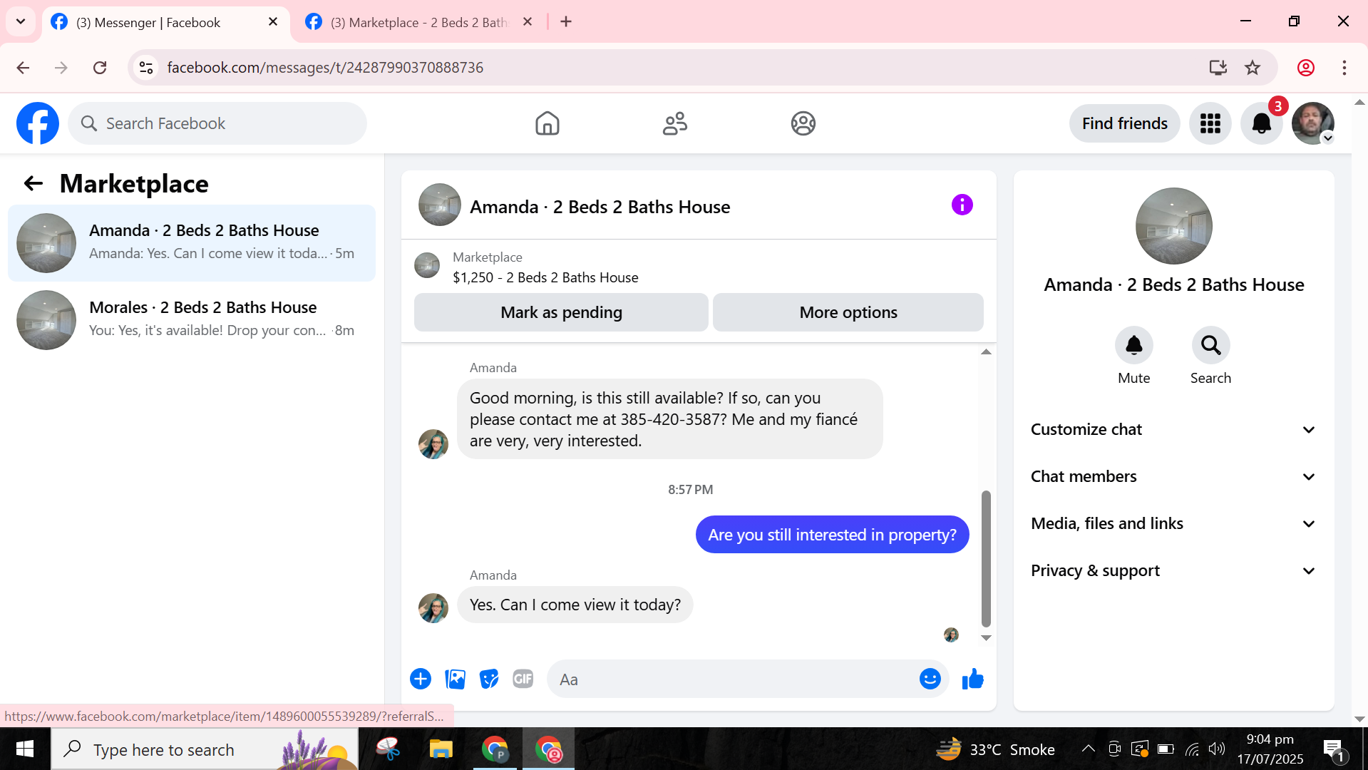Click the 'Yes. Can I come view it today?' message
Image resolution: width=1368 pixels, height=770 pixels.
575,605
